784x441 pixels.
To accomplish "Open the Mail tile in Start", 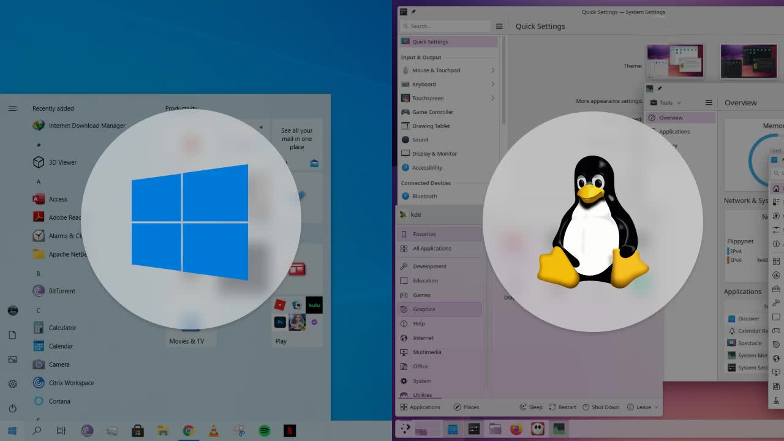I will [297, 145].
